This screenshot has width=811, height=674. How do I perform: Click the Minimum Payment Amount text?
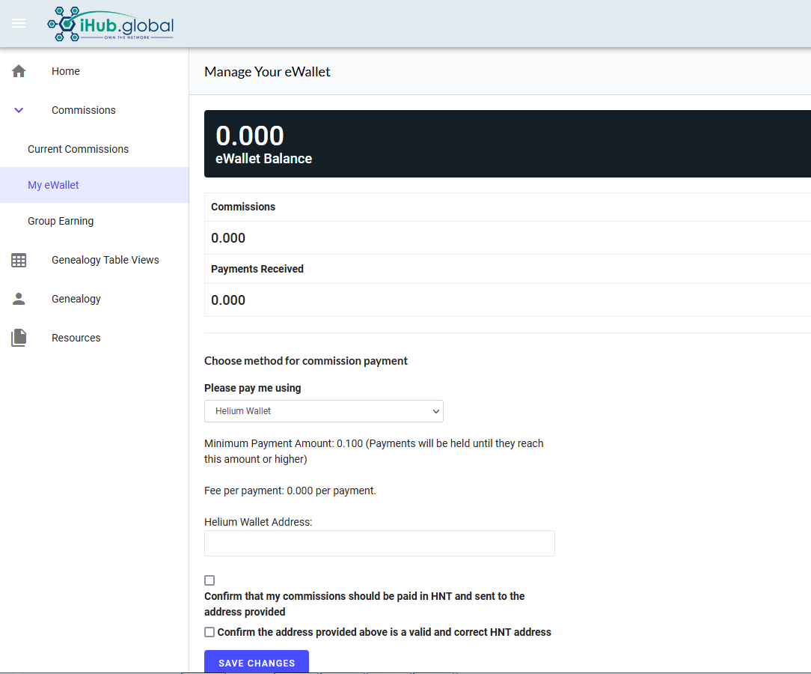[374, 451]
